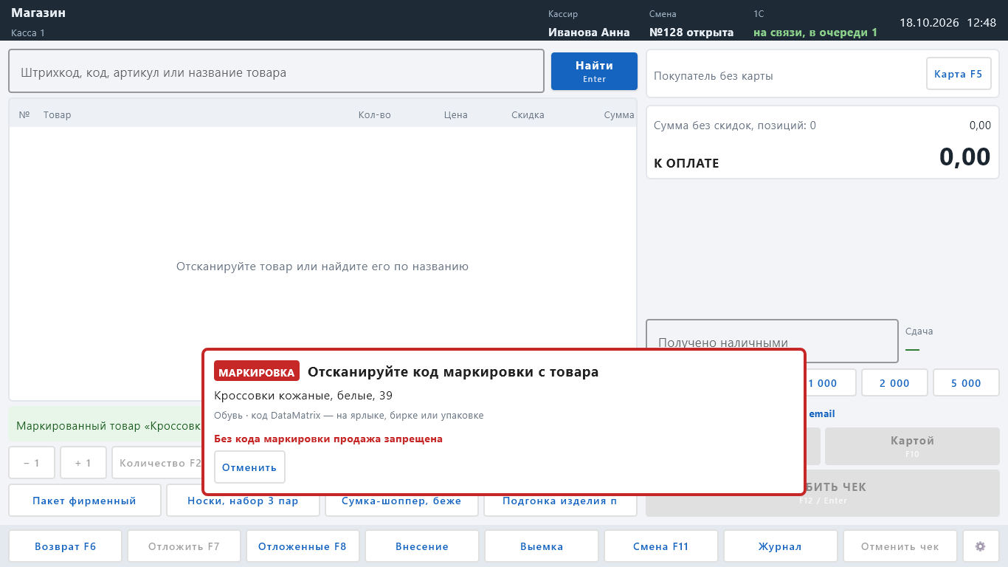Click the К ОПЛАТЕ label

pyautogui.click(x=686, y=163)
